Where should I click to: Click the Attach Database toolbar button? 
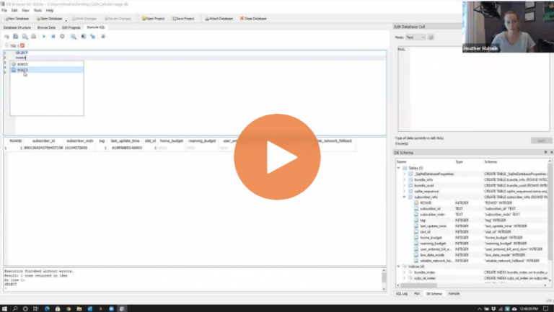tap(219, 18)
